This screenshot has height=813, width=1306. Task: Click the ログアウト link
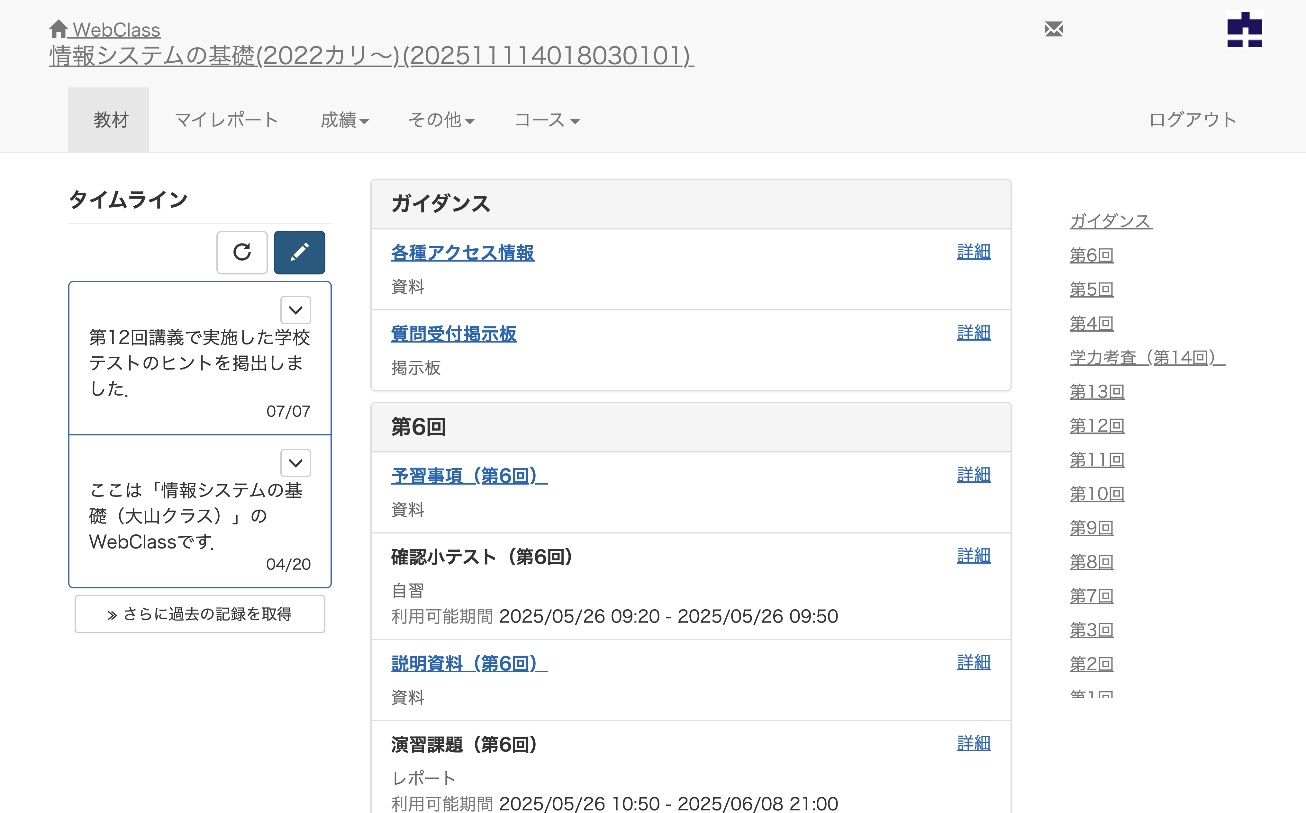coord(1192,120)
